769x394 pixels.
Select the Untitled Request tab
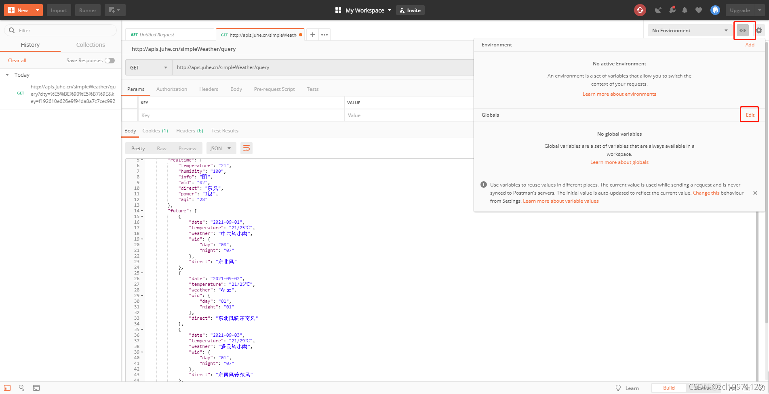pyautogui.click(x=169, y=35)
